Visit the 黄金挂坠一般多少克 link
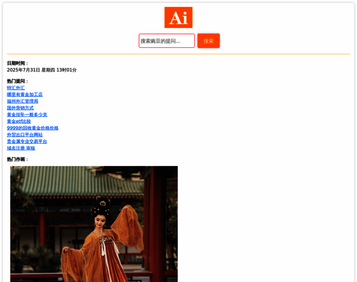This screenshot has height=282, width=357. tap(27, 115)
